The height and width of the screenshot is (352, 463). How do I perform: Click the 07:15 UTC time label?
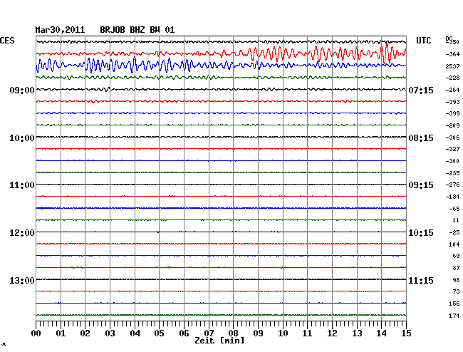(421, 90)
